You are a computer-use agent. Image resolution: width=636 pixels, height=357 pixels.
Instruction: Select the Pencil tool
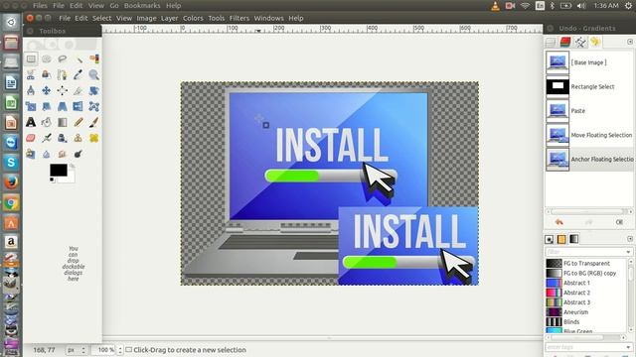pyautogui.click(x=79, y=122)
